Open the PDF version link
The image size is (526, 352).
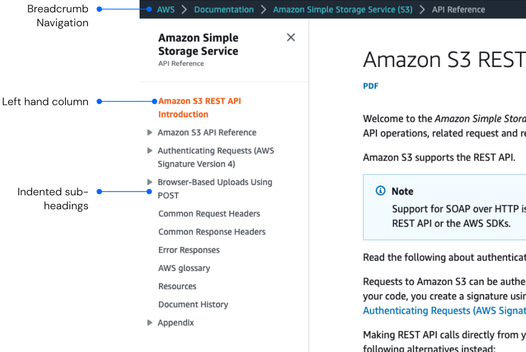tap(371, 86)
